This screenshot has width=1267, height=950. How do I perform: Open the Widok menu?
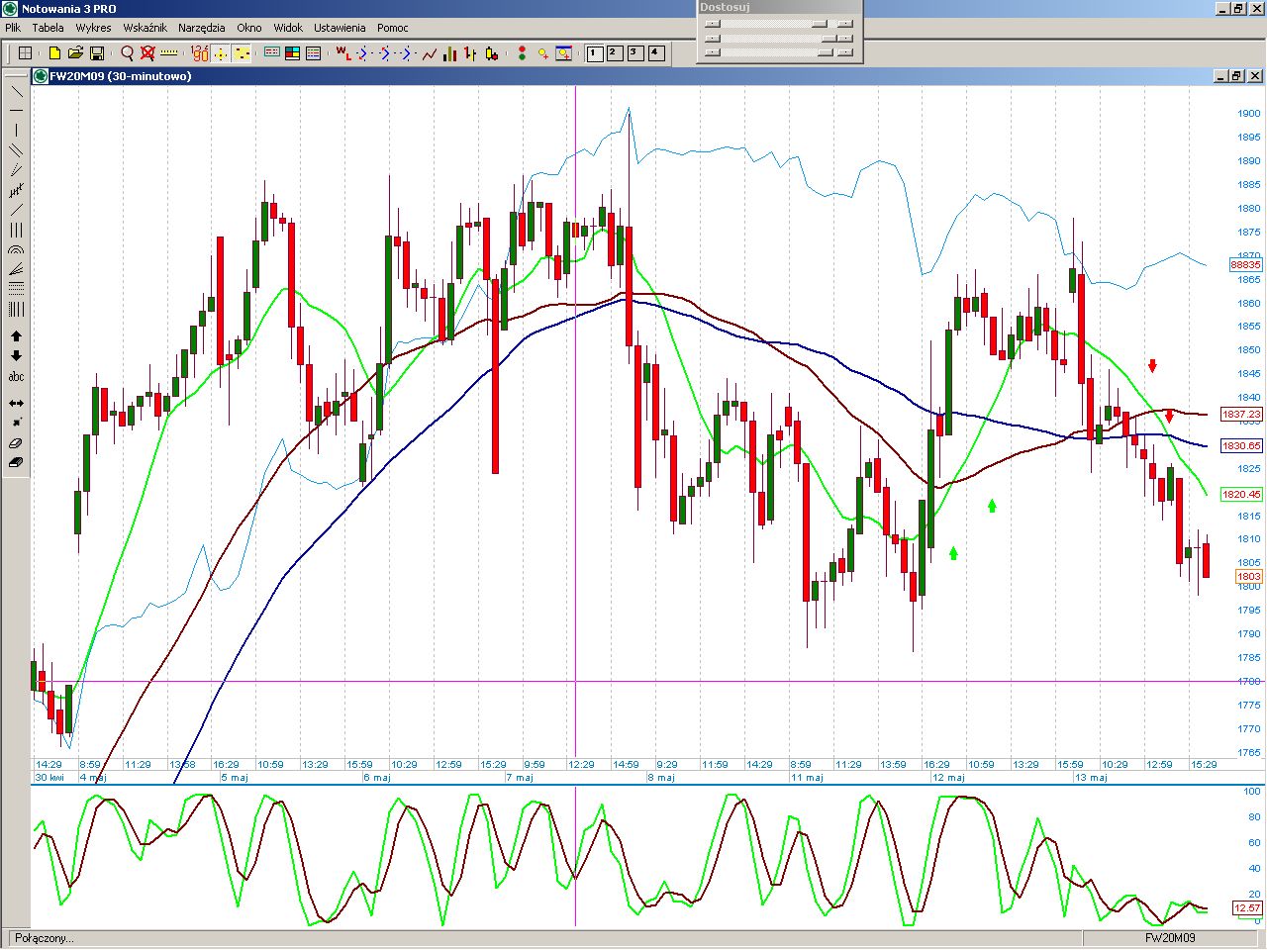coord(288,28)
